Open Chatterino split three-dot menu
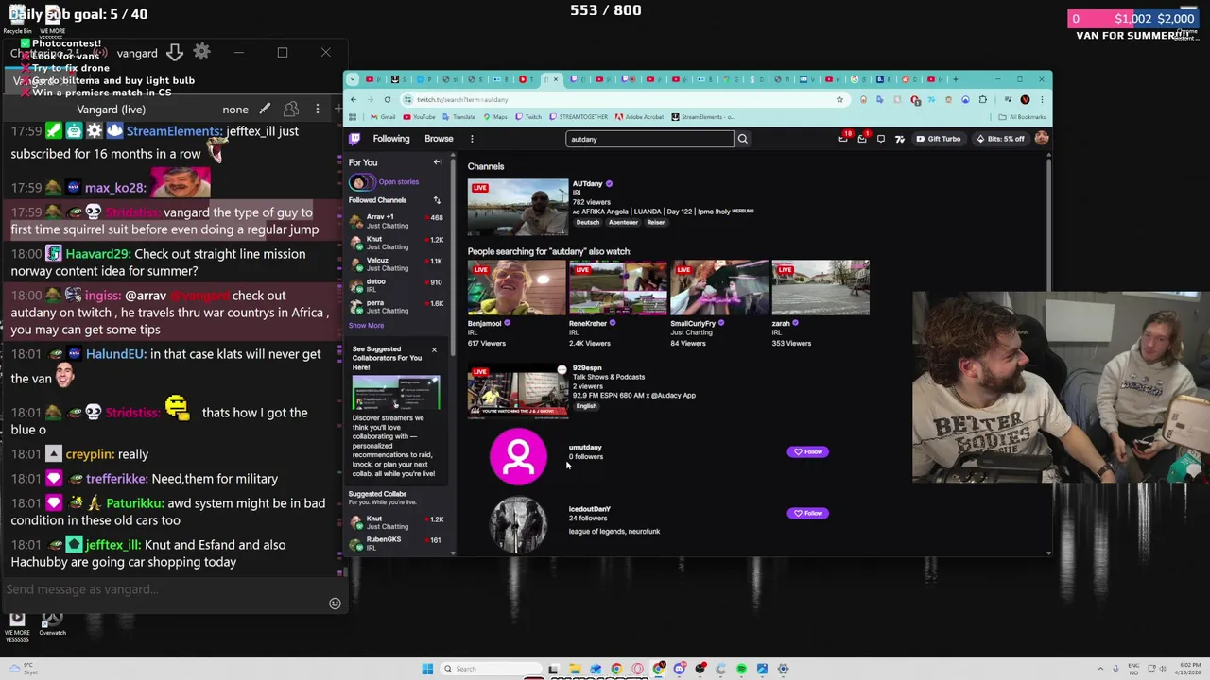1210x680 pixels. pos(318,110)
